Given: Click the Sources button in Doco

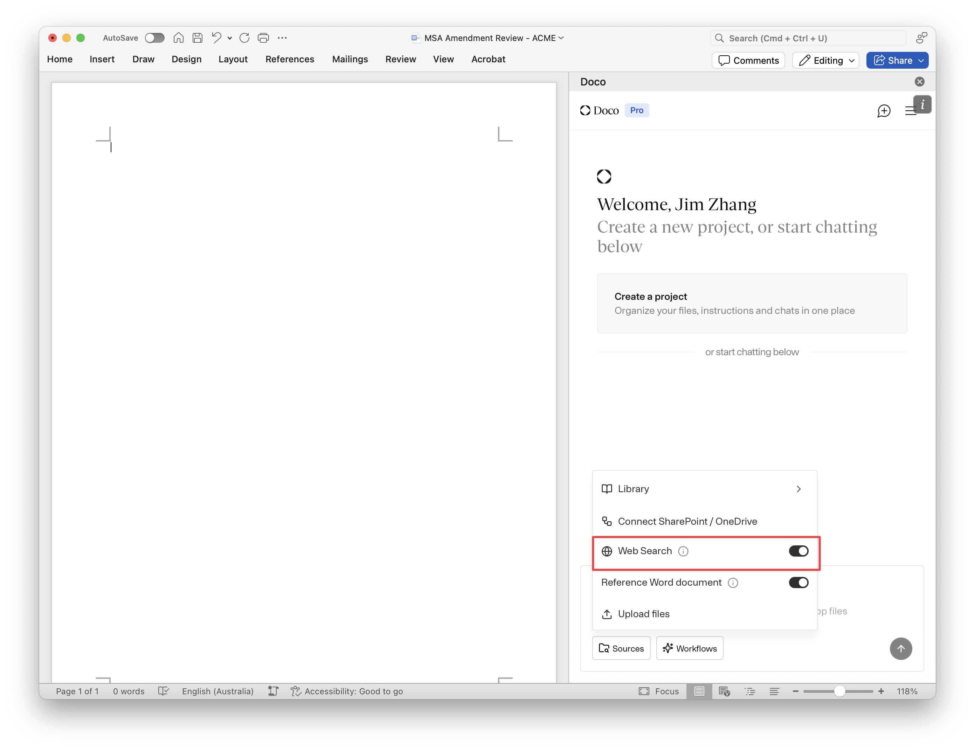Looking at the screenshot, I should pos(621,648).
